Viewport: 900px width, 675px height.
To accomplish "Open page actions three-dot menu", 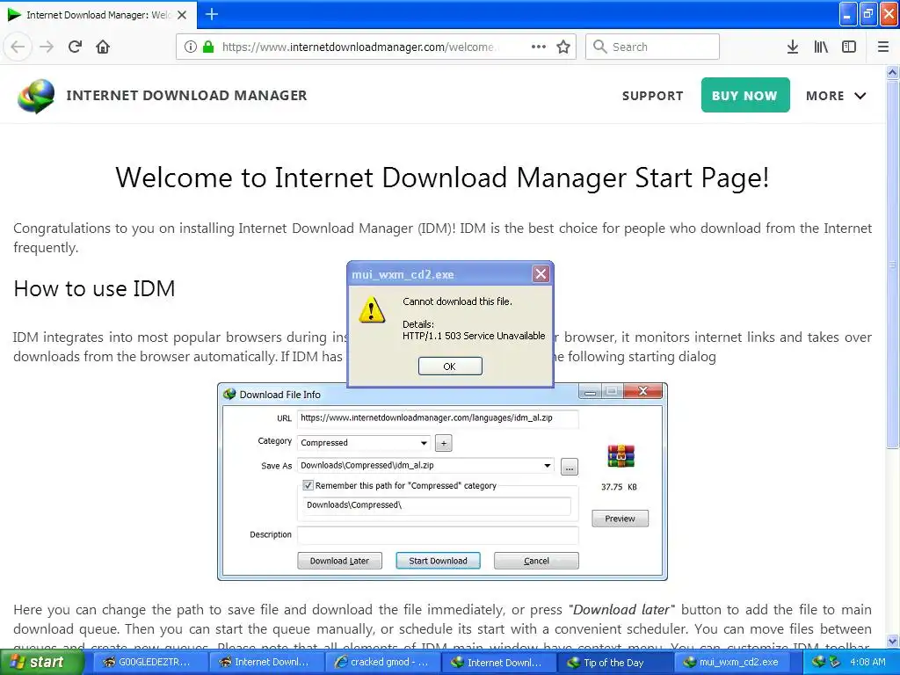I will (x=539, y=47).
